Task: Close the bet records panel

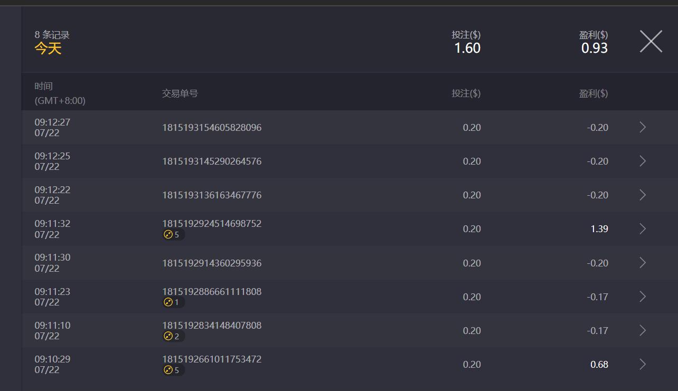Action: [x=651, y=41]
